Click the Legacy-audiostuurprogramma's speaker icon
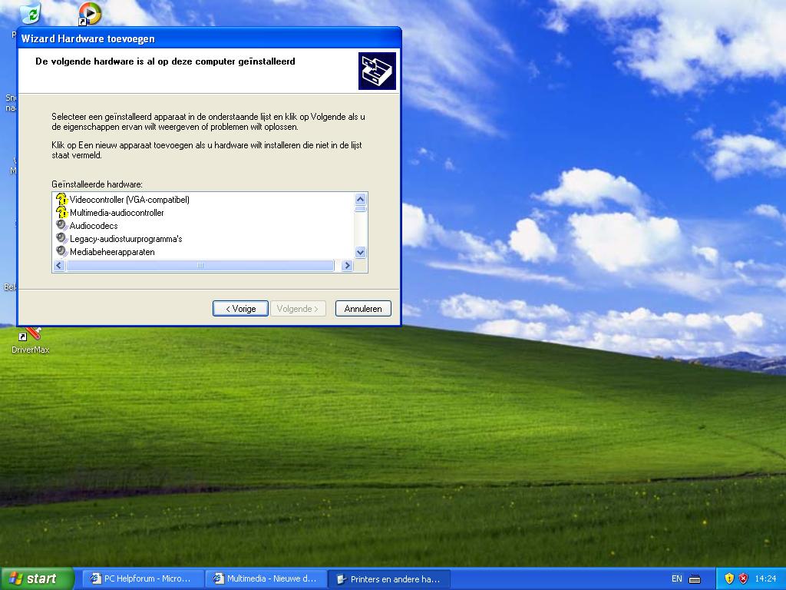 pyautogui.click(x=61, y=238)
